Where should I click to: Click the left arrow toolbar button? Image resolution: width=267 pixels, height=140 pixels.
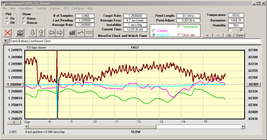click(51, 33)
